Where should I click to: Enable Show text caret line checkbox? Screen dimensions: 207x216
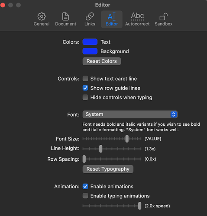[x=85, y=79]
